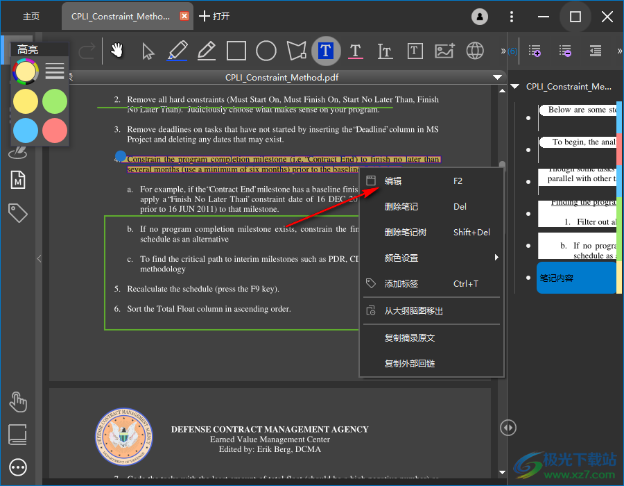Image resolution: width=624 pixels, height=486 pixels.
Task: Select the freeform polygon tool
Action: pos(297,51)
